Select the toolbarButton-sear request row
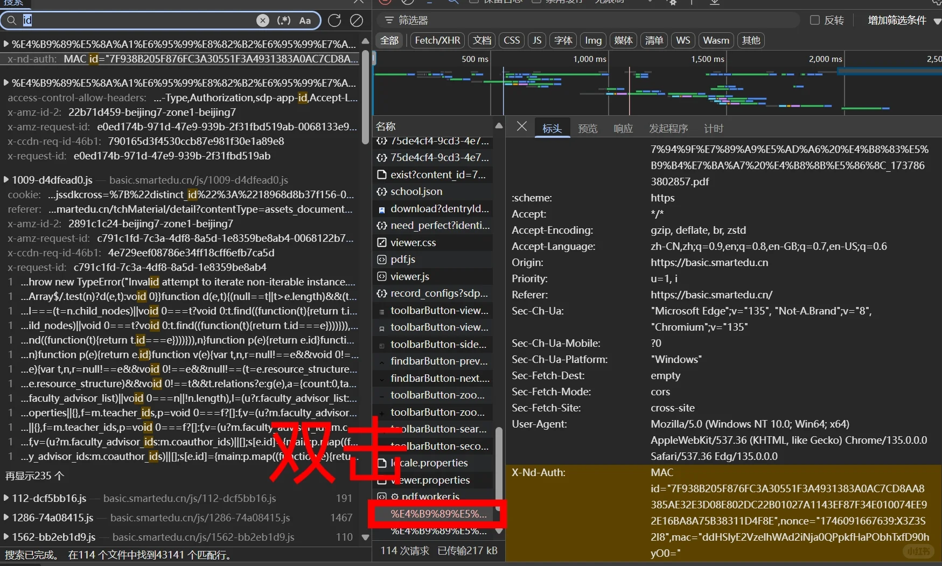Viewport: 942px width, 566px height. [433, 429]
